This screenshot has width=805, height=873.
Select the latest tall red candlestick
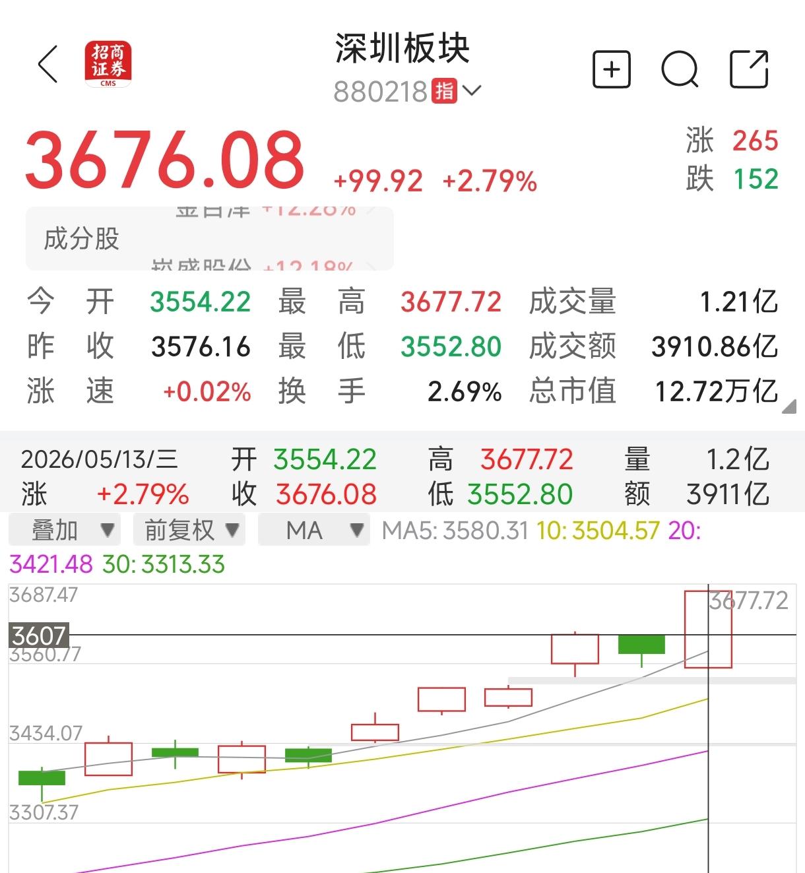[708, 629]
